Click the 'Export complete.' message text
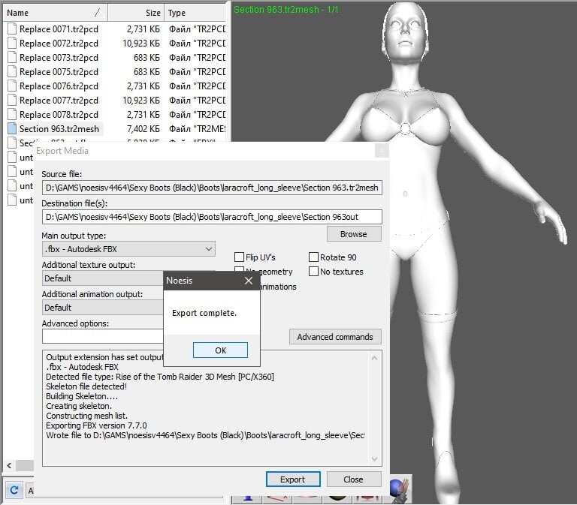Image resolution: width=577 pixels, height=505 pixels. [x=204, y=313]
